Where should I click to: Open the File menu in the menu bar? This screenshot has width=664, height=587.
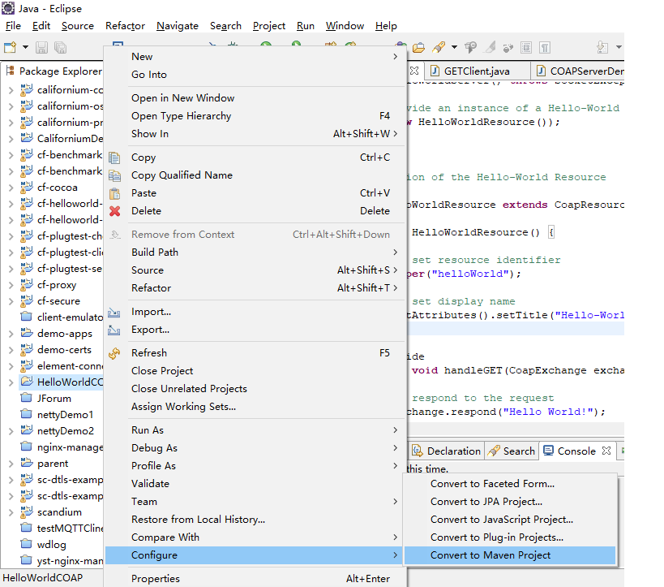[13, 26]
